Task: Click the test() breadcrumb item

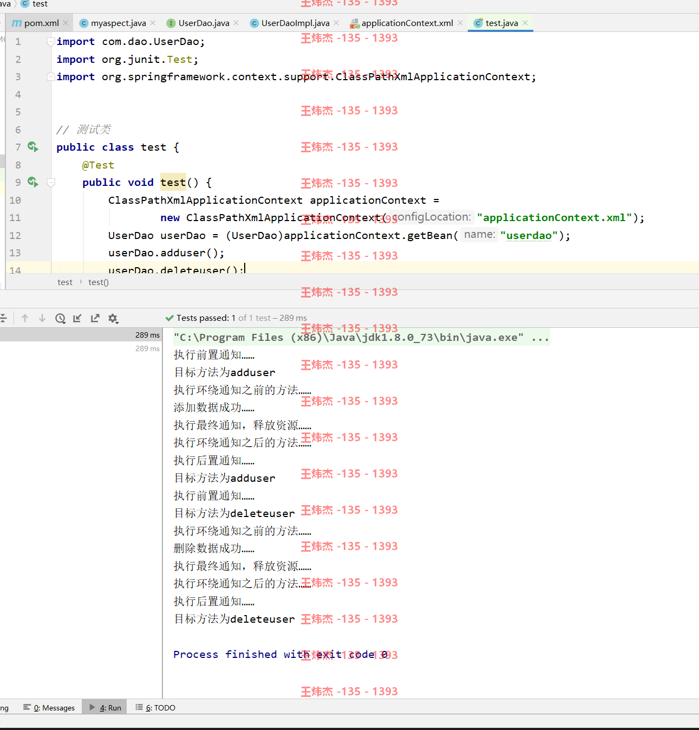Action: (99, 282)
